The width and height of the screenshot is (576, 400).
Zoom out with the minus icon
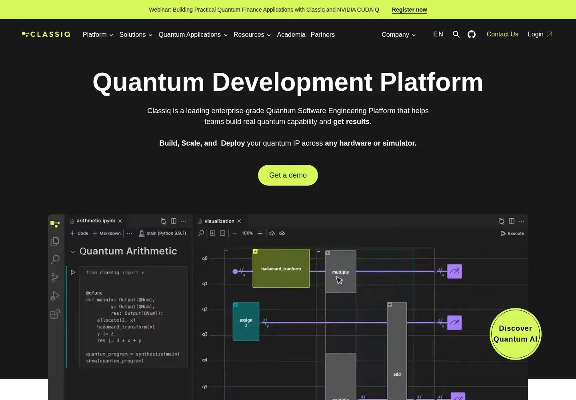tap(235, 233)
